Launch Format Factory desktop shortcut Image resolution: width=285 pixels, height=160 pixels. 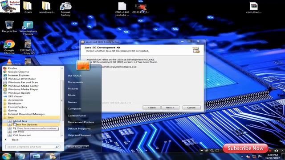pyautogui.click(x=65, y=9)
